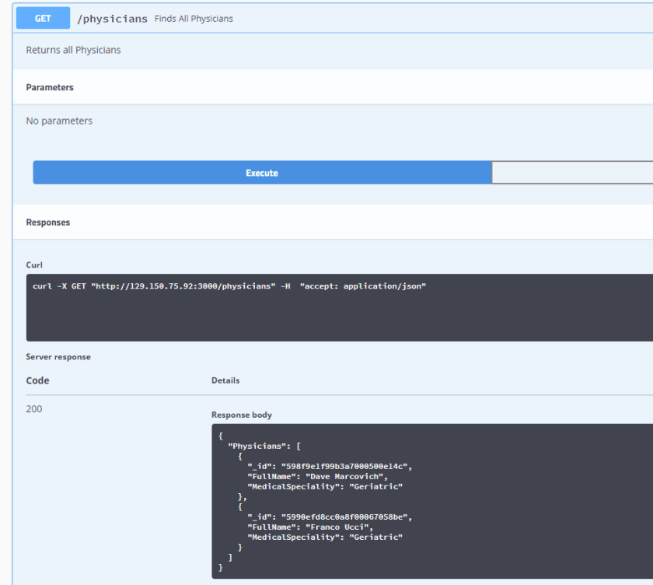Click the 'Server response' label
The image size is (653, 585).
[x=58, y=357]
